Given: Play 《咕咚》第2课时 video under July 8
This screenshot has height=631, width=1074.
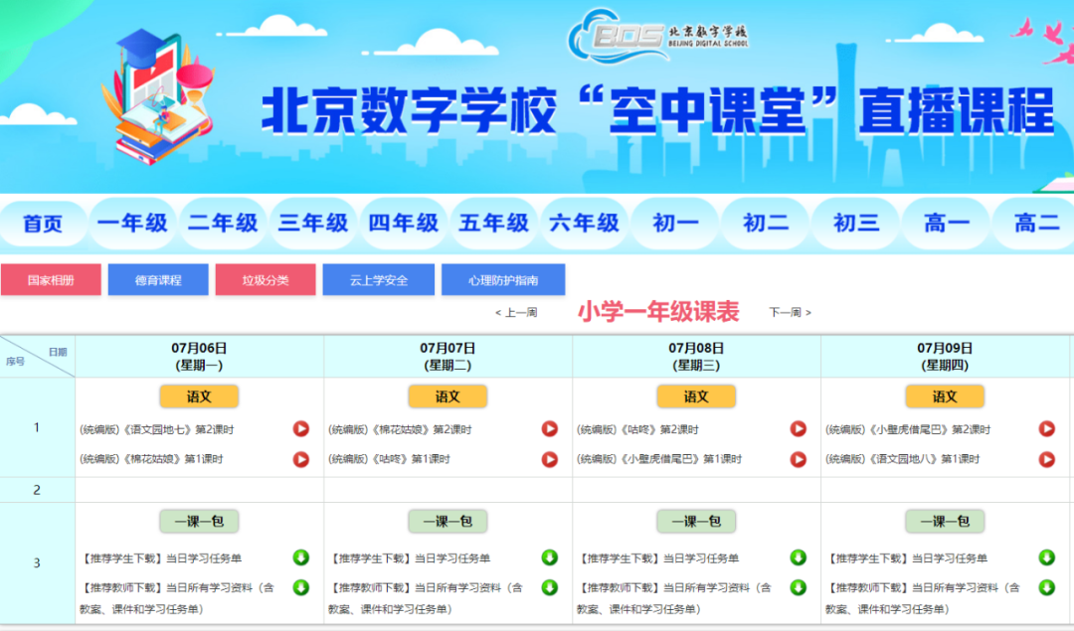Looking at the screenshot, I should click(799, 428).
